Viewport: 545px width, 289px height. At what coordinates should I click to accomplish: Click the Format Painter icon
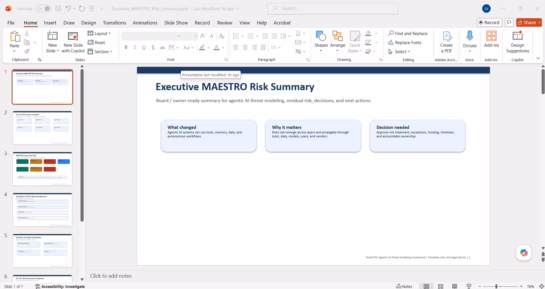(27, 51)
